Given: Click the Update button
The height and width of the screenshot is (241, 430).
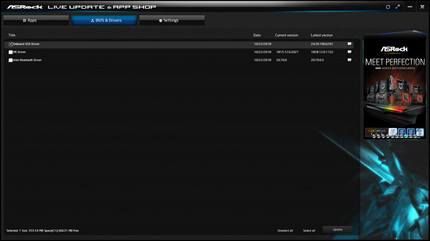Looking at the screenshot, I should [x=337, y=230].
